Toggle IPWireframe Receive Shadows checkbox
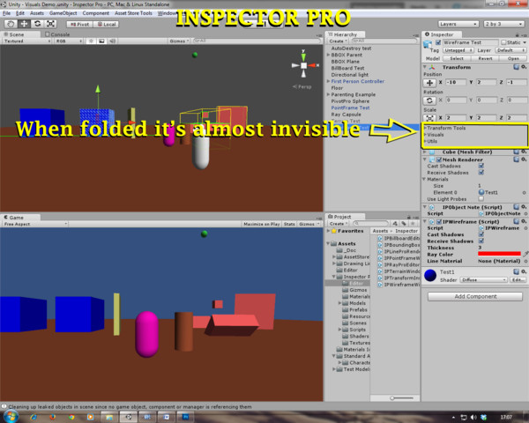 481,241
